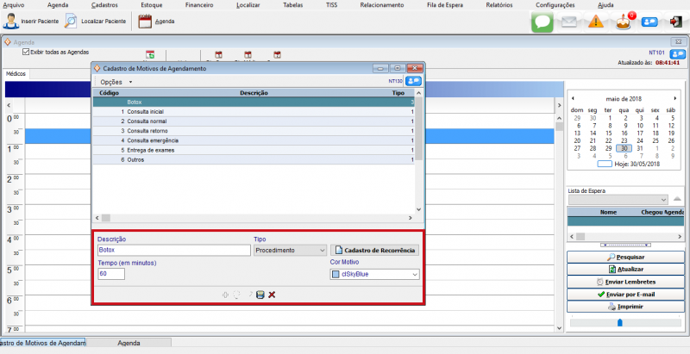Click the Inserir Paciente toolbar icon
690x354 pixels.
[x=12, y=22]
